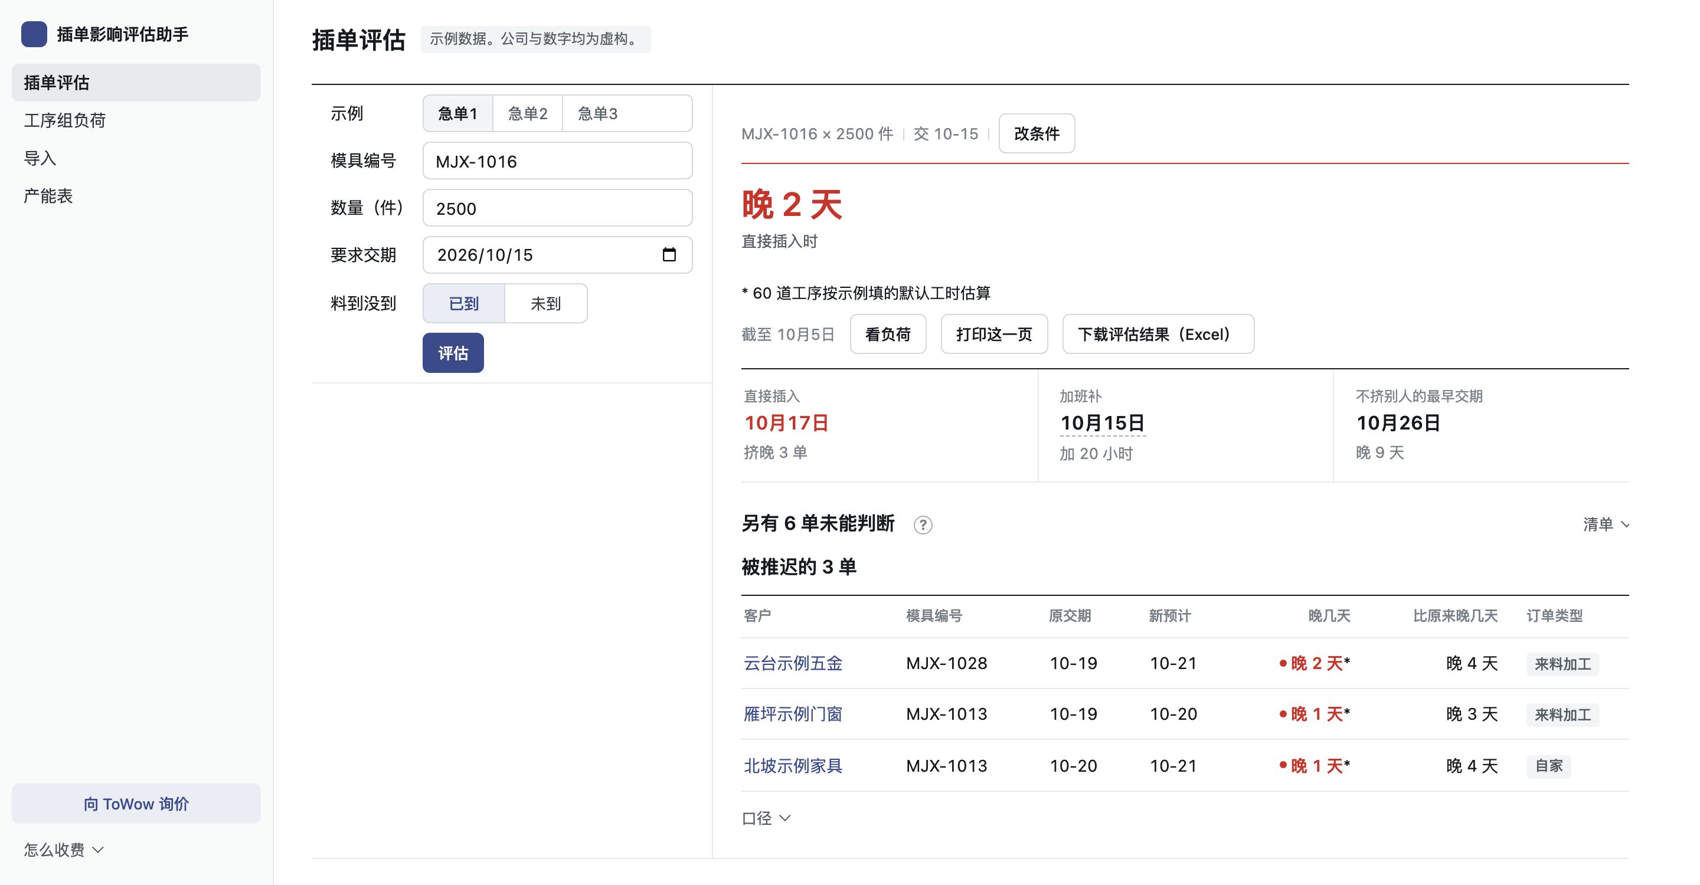Click 晚 2 天* cell in table
The width and height of the screenshot is (1700, 885).
pyautogui.click(x=1315, y=663)
